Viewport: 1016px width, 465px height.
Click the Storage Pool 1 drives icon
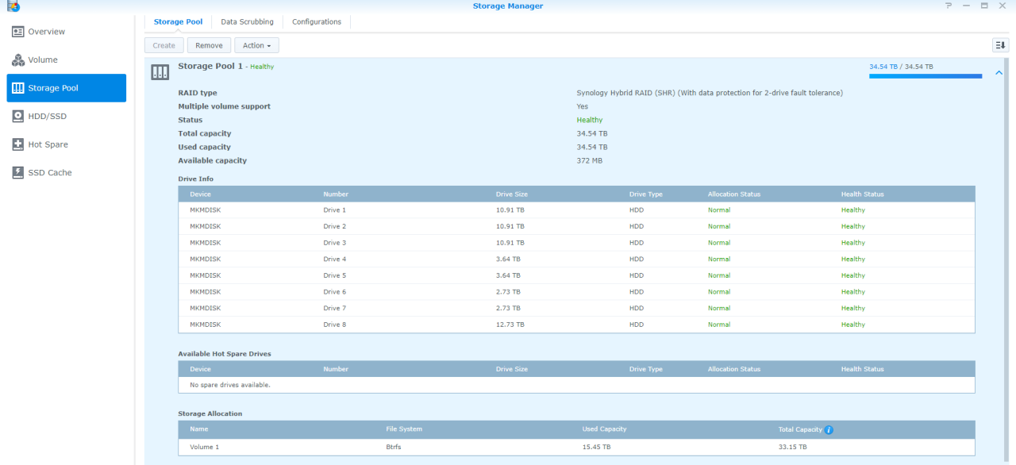tap(160, 71)
